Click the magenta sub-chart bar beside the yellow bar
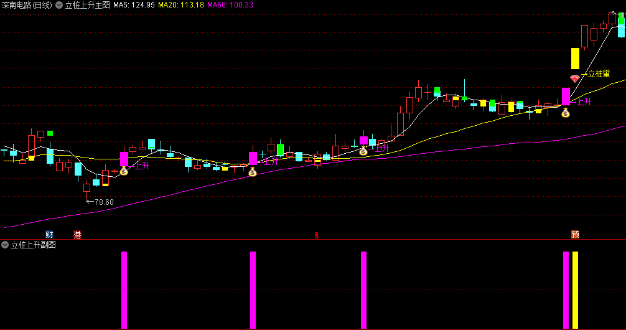 tap(566, 290)
